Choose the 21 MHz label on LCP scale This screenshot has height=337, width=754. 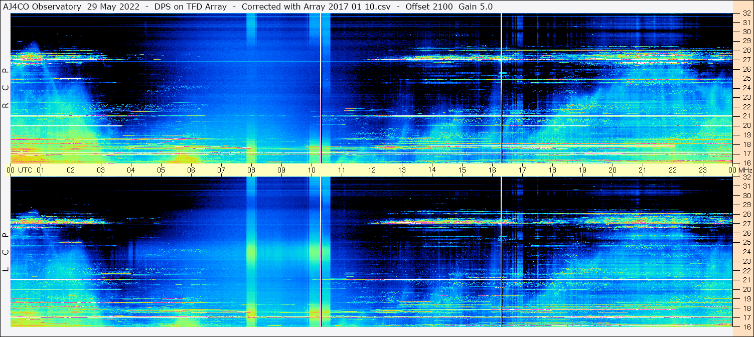tap(746, 280)
